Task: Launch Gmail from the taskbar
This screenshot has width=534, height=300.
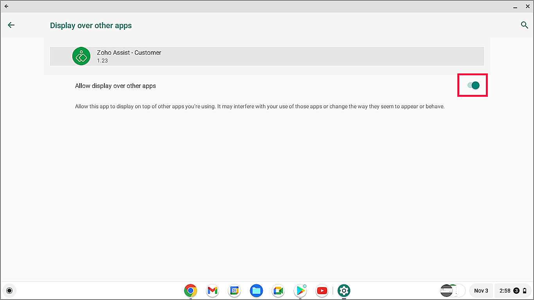Action: [x=212, y=291]
